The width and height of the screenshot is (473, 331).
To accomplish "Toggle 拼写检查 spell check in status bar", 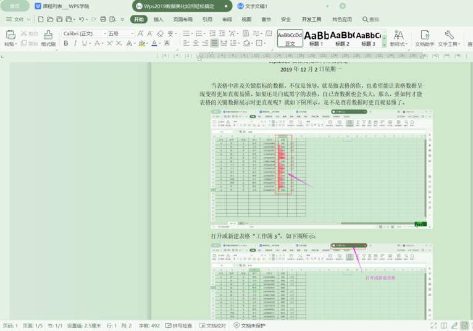I will coord(178,325).
